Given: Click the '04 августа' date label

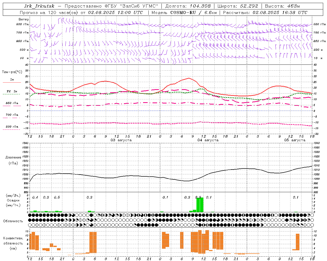Looking at the screenshot, I should point(208,140).
